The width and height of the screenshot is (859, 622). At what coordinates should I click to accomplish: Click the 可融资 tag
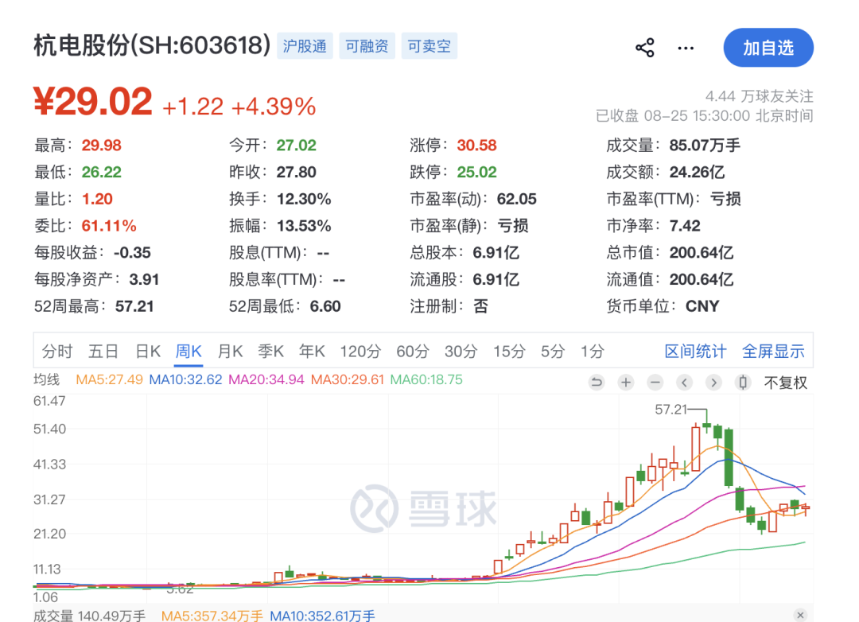click(x=367, y=46)
